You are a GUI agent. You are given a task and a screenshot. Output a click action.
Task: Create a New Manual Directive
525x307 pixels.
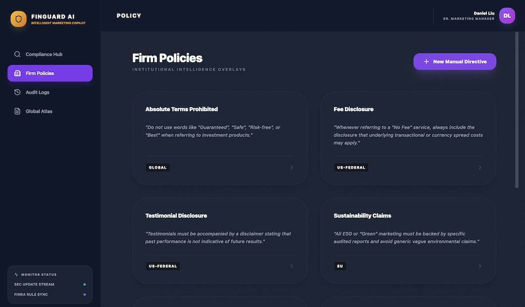[455, 62]
